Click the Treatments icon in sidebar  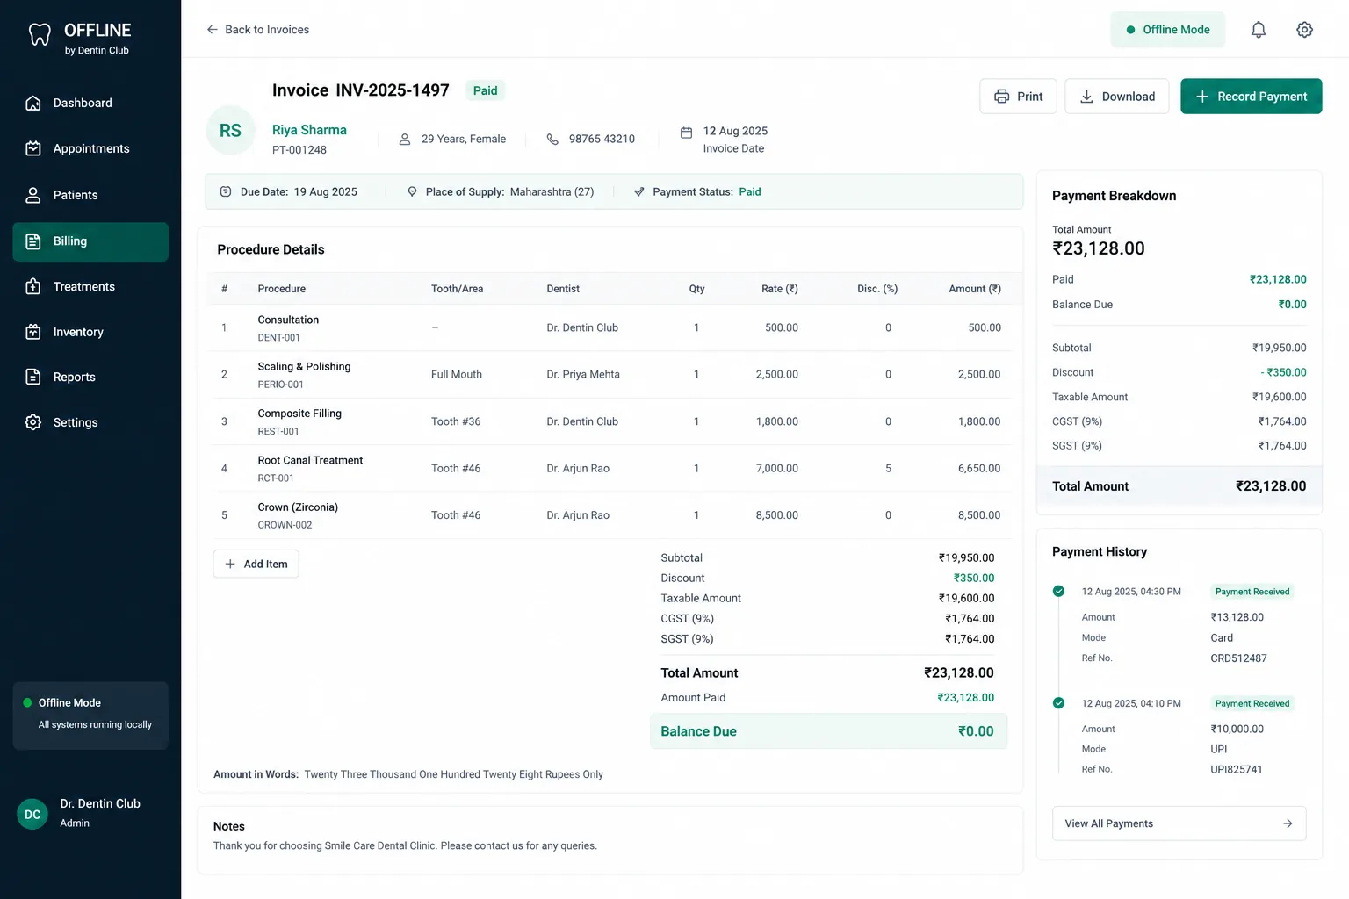pyautogui.click(x=33, y=286)
